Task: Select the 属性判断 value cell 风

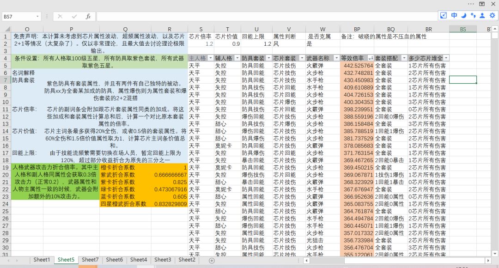Action: pos(289,43)
